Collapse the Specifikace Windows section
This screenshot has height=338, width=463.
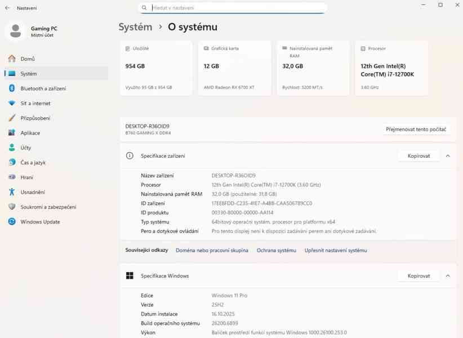(x=448, y=275)
